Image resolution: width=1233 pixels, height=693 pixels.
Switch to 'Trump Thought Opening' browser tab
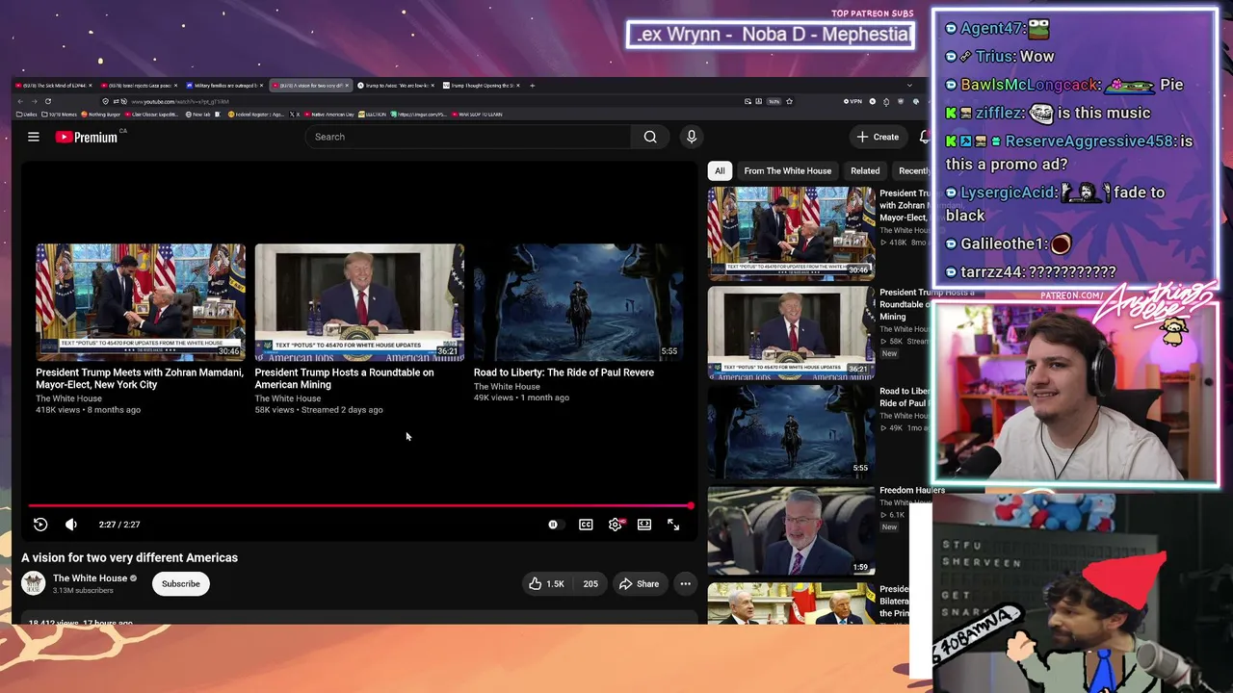(482, 86)
